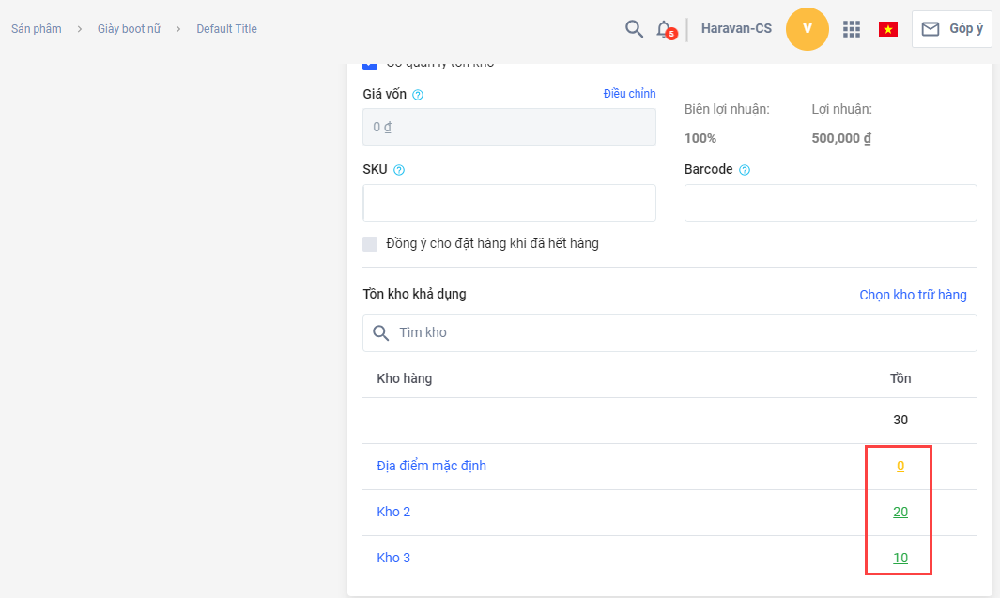Screen dimensions: 1000x598
Task: Click the Điều chỉnh link
Action: click(629, 94)
